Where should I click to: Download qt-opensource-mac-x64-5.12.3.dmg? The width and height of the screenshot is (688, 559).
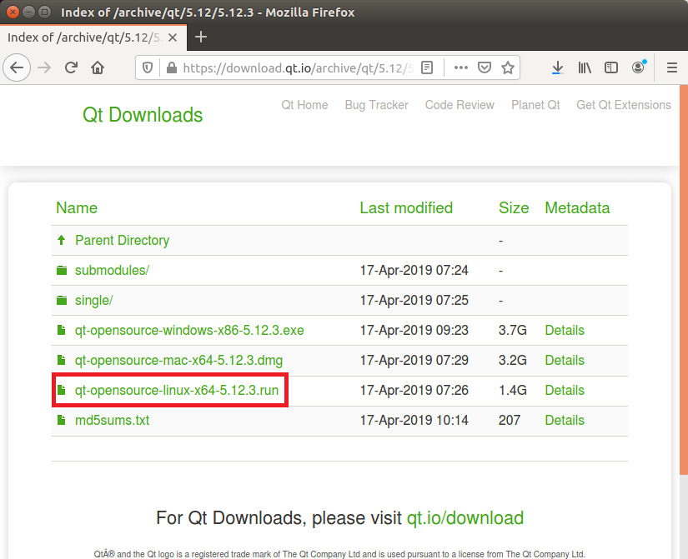point(178,361)
